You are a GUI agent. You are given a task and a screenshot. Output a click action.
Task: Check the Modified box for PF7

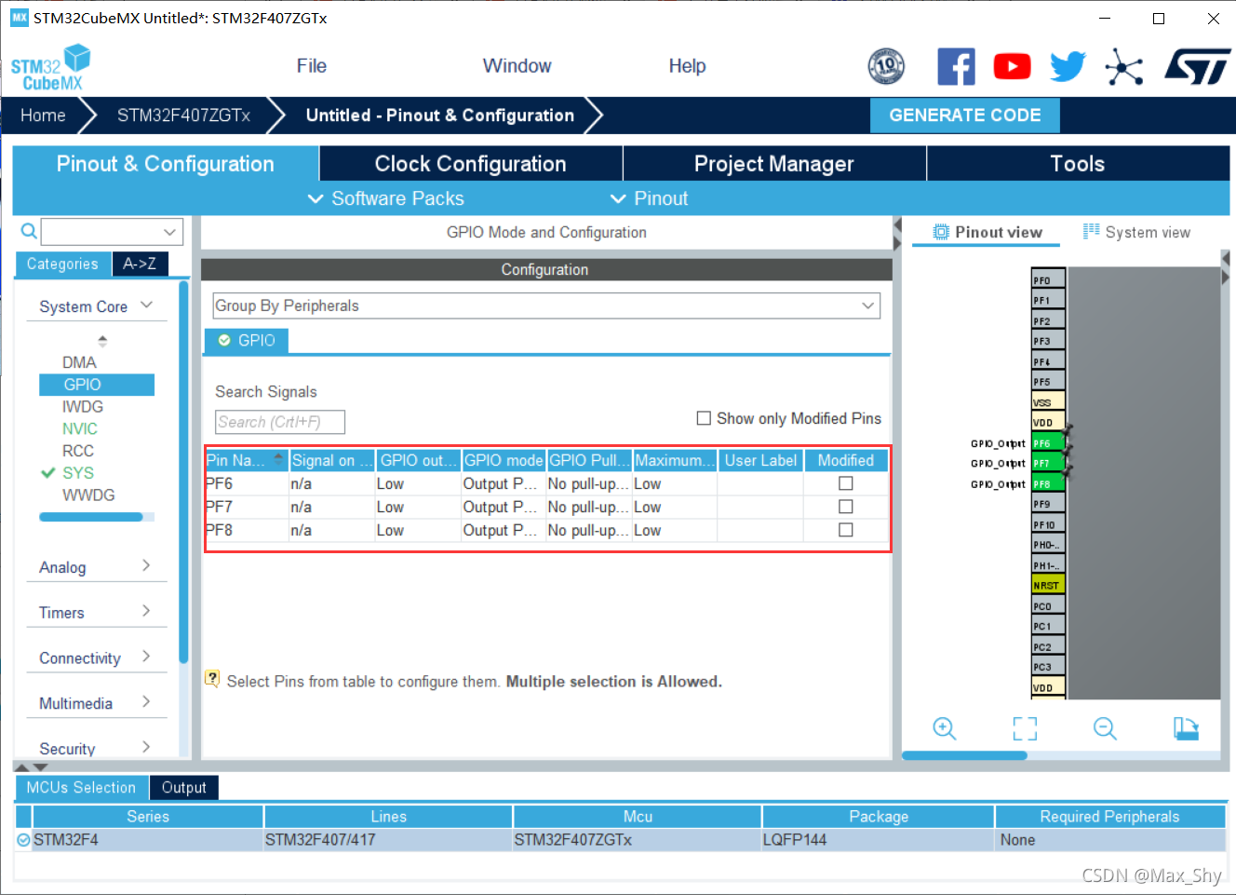click(x=845, y=507)
